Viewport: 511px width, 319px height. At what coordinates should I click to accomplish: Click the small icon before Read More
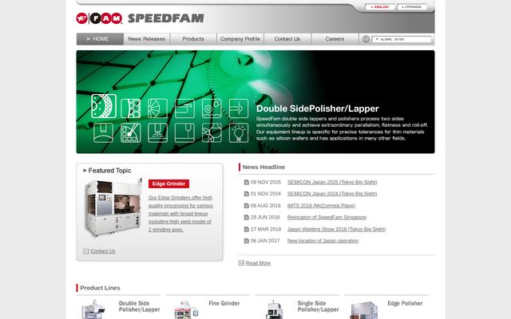[x=241, y=263]
